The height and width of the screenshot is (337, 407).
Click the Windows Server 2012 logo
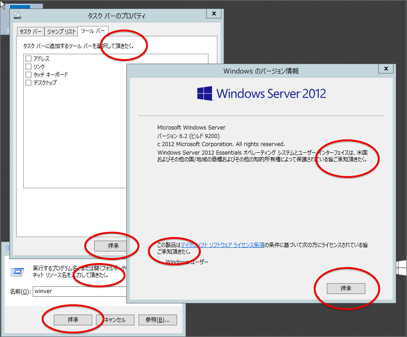click(261, 93)
